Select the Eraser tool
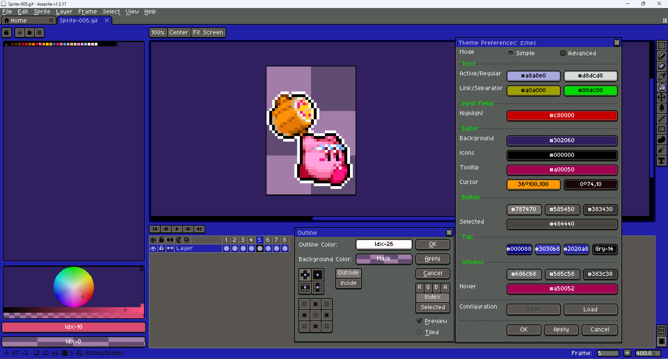This screenshot has width=668, height=359. (661, 66)
